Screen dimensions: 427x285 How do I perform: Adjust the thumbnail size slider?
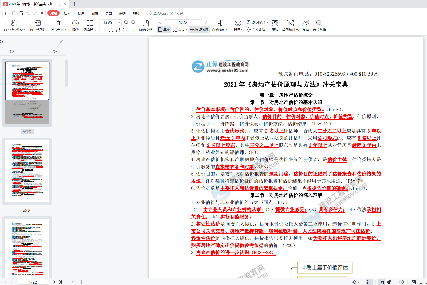[x=12, y=51]
